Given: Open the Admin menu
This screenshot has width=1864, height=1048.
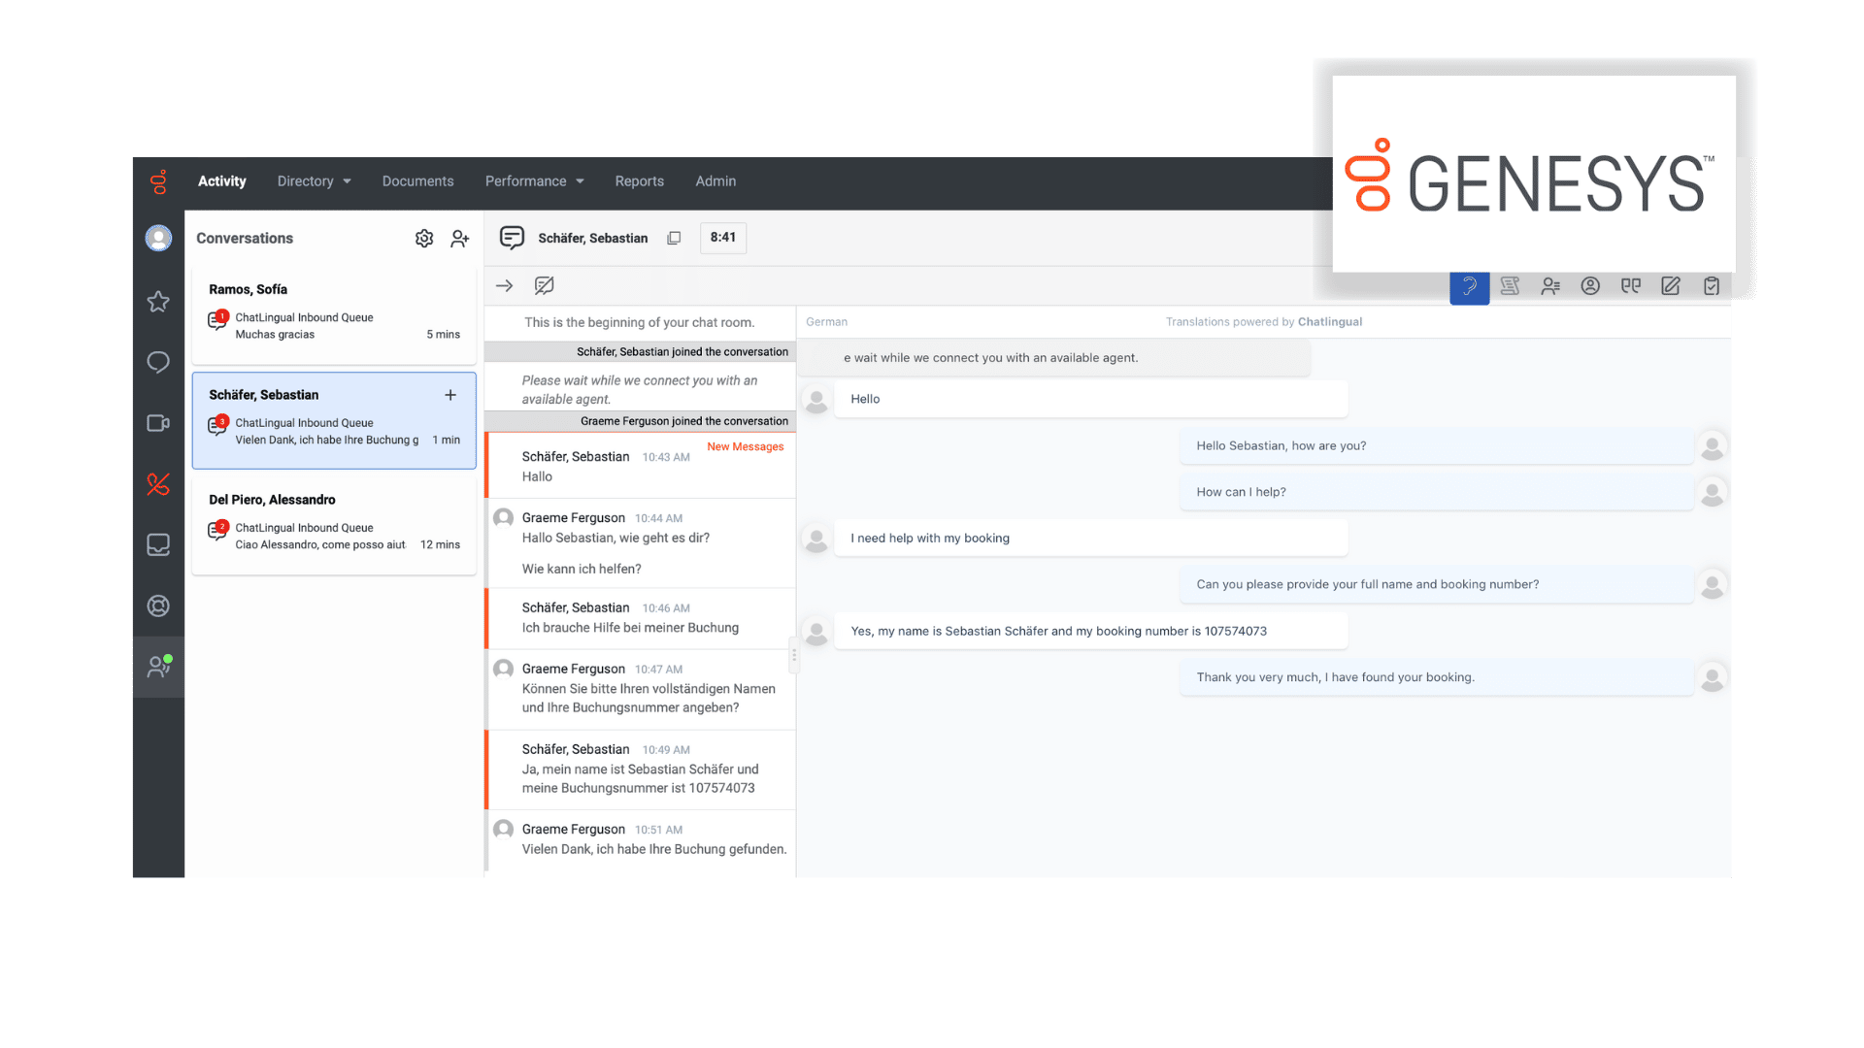Looking at the screenshot, I should 716,181.
